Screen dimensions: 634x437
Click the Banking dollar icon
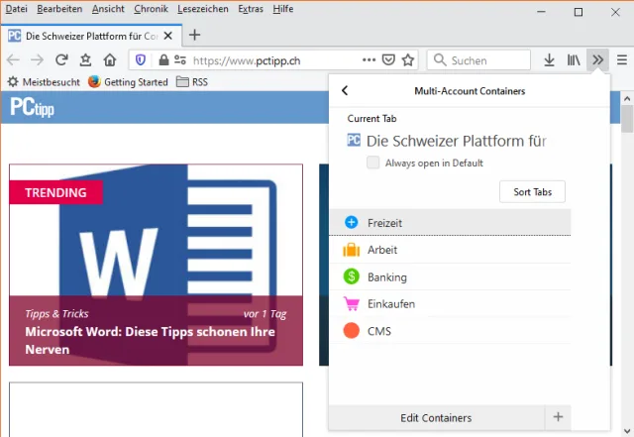[351, 277]
